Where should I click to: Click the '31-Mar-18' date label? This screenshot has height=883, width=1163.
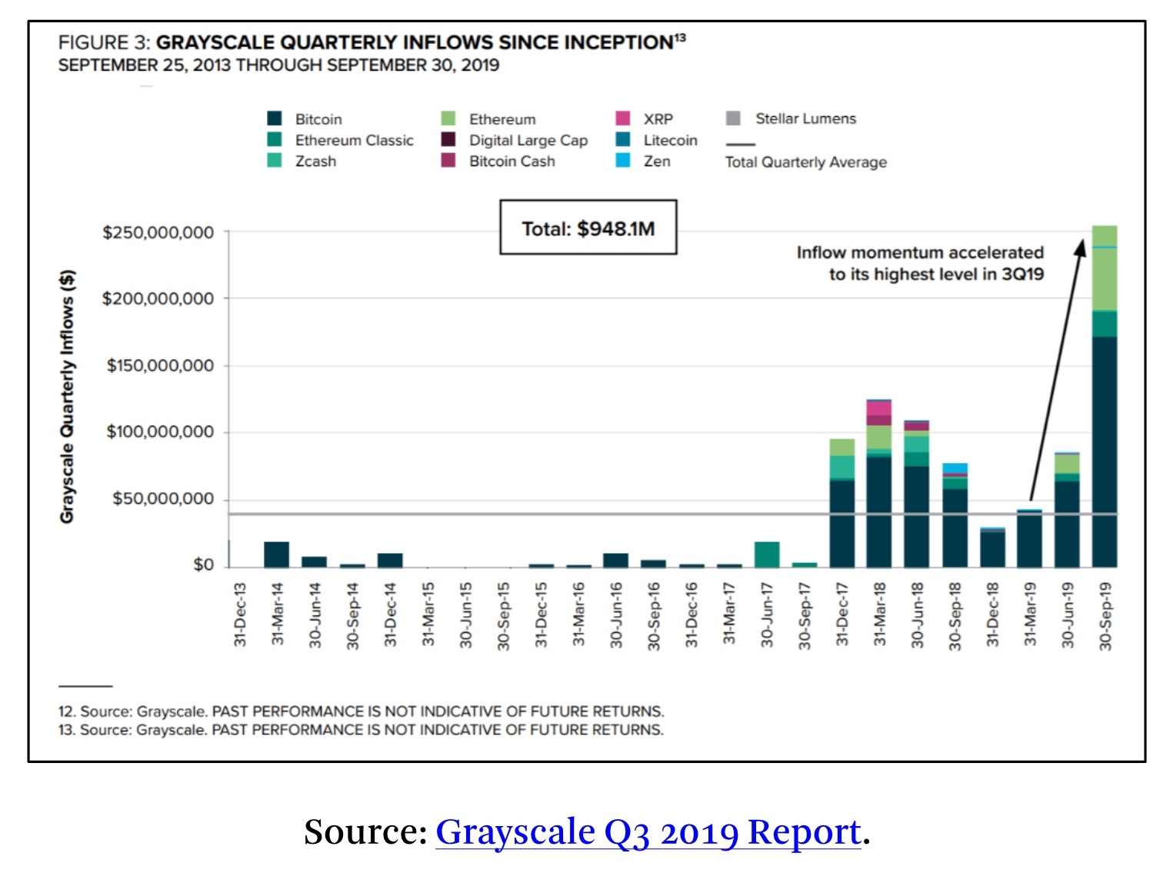pyautogui.click(x=880, y=615)
